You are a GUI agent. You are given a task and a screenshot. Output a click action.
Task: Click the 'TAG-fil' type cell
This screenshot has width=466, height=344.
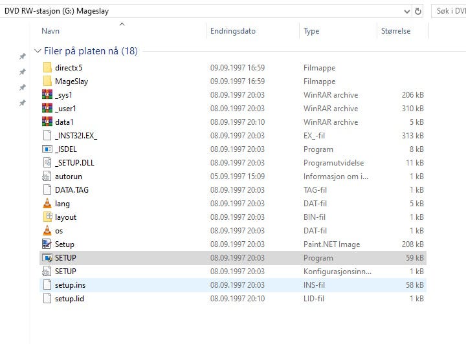(315, 190)
